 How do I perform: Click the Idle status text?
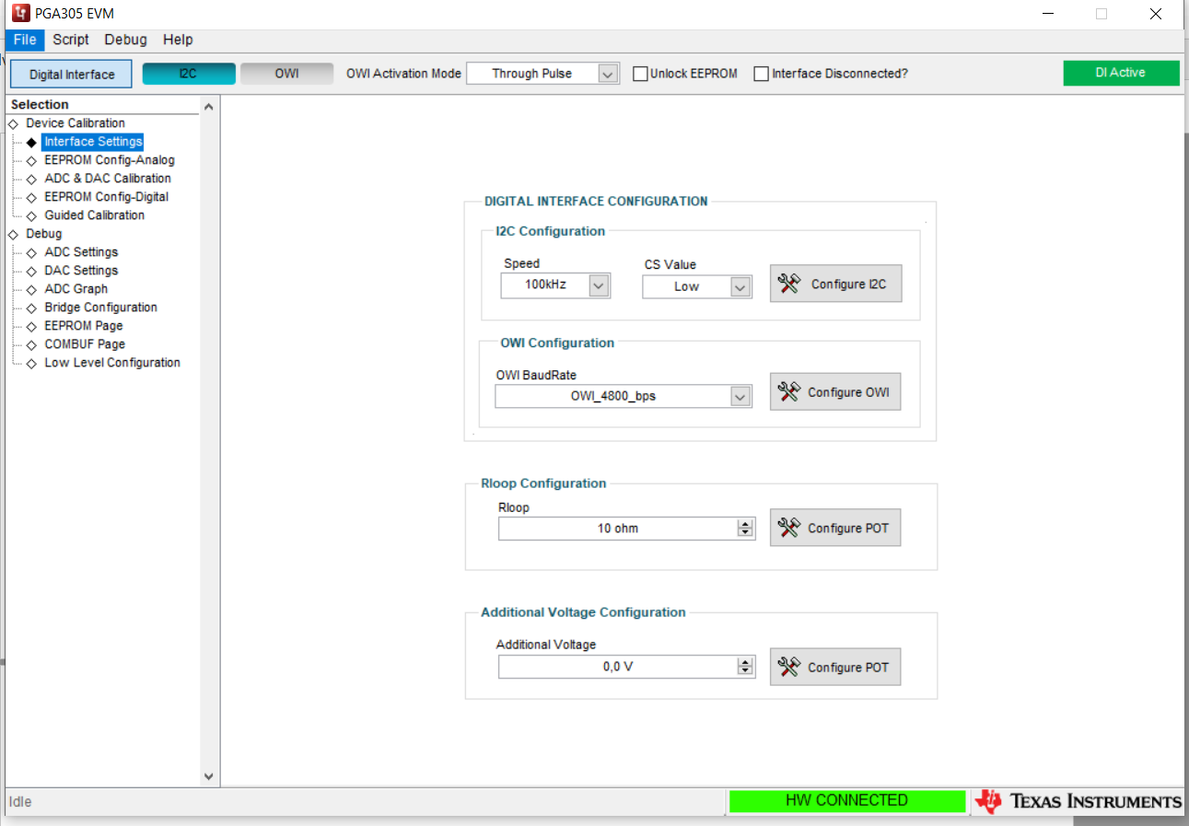[x=20, y=802]
